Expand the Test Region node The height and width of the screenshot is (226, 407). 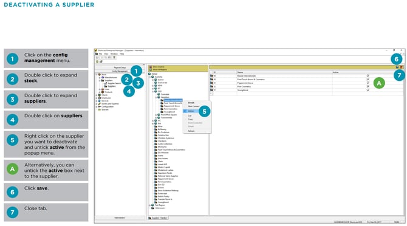pyautogui.click(x=150, y=205)
